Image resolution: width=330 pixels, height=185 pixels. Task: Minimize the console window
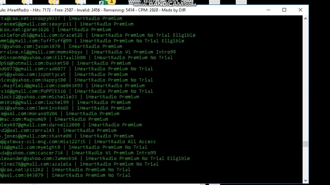pos(268,10)
